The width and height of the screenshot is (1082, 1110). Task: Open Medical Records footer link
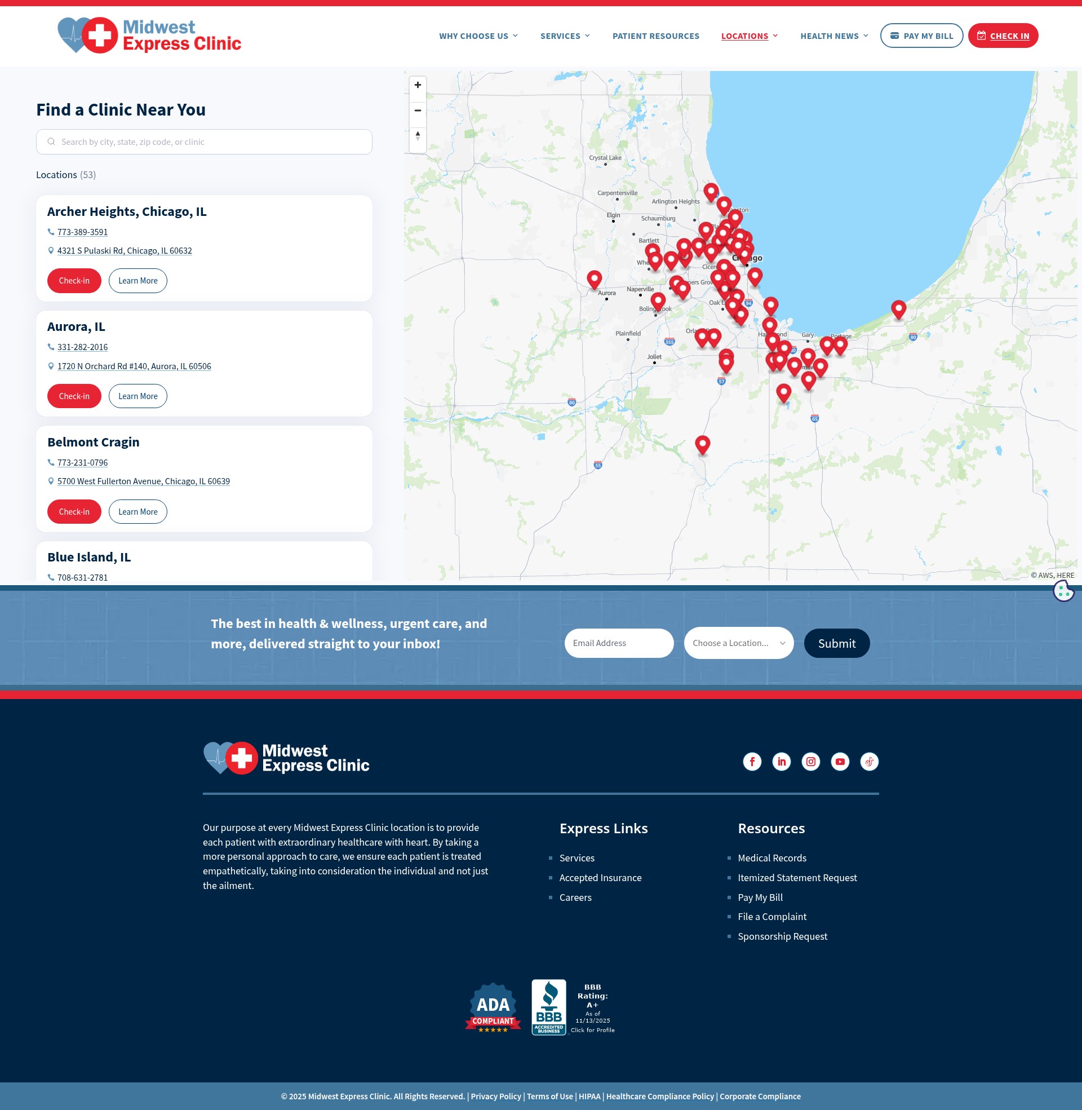[771, 857]
